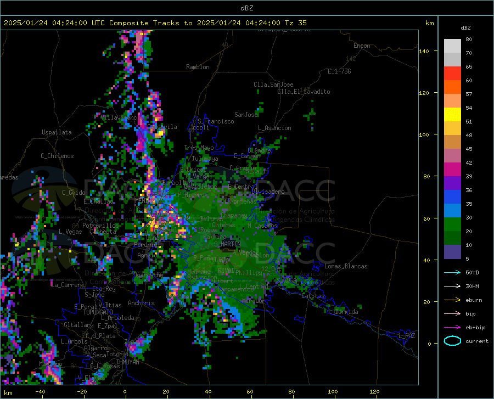Viewport: 494px width, 399px height.
Task: Pick the dark green 10-20 dBZ swatch
Action: (x=452, y=238)
